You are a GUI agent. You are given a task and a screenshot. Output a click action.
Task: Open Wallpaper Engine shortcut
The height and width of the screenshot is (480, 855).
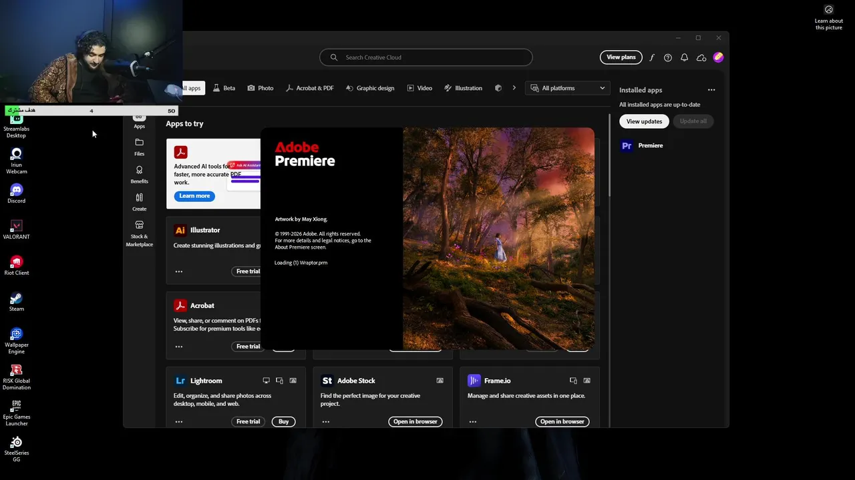(17, 341)
